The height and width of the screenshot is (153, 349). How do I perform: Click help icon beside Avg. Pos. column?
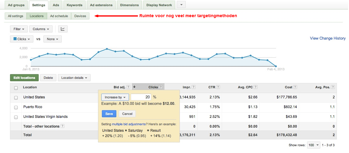pos(333,87)
